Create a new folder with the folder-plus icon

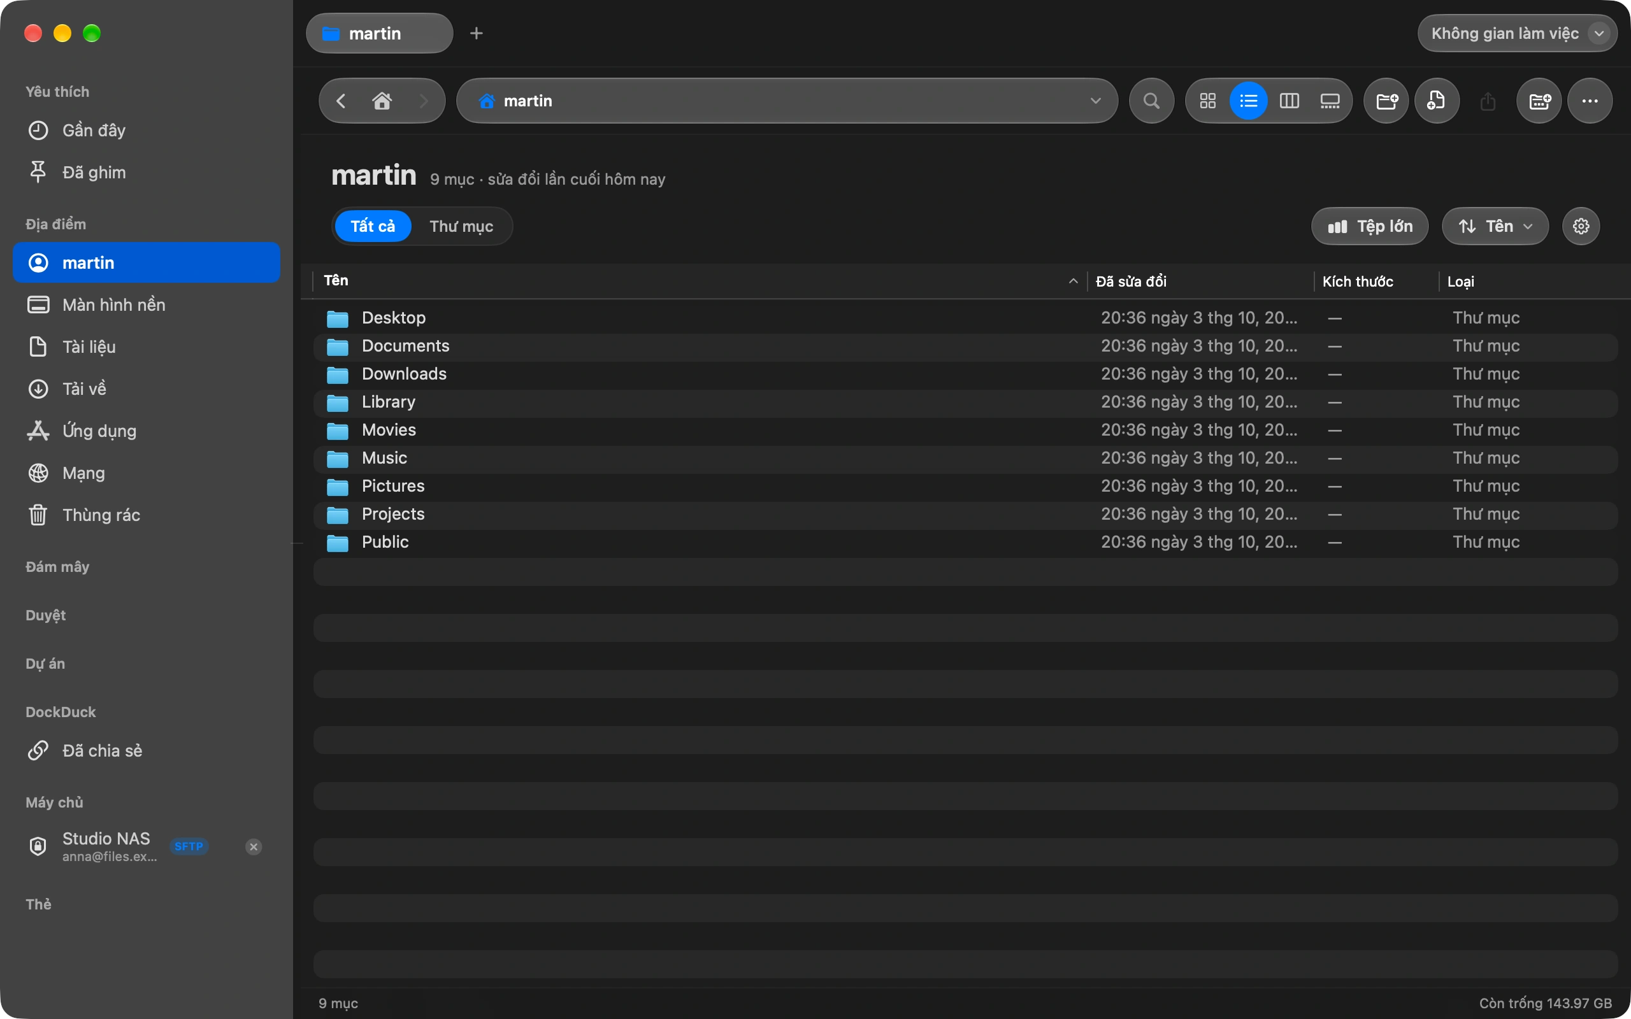(x=1386, y=101)
